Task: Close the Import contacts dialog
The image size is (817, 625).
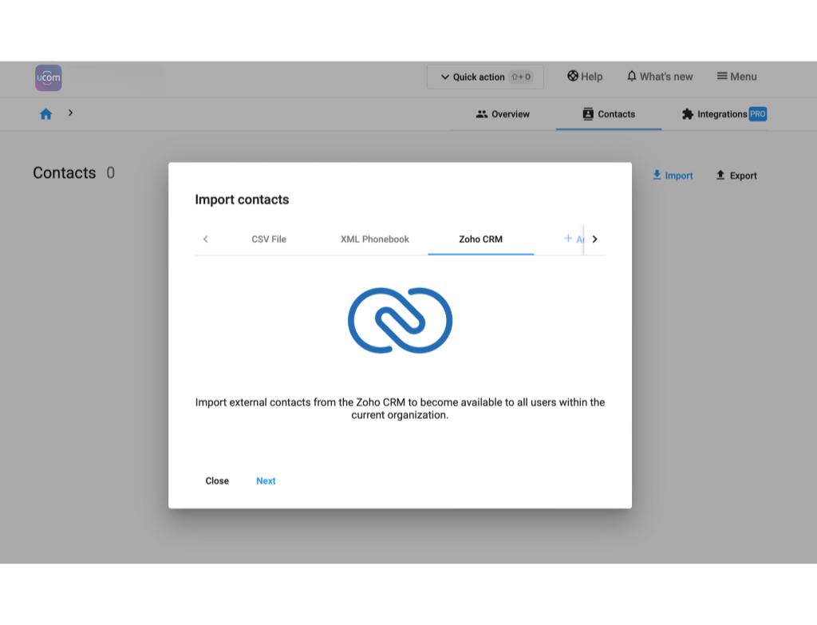Action: [x=217, y=481]
